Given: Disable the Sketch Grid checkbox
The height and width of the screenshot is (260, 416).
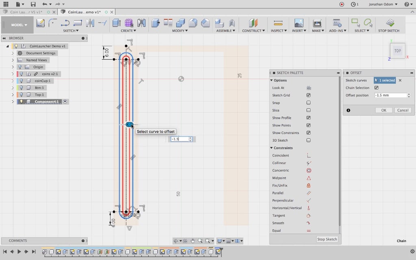Looking at the screenshot, I should point(309,95).
